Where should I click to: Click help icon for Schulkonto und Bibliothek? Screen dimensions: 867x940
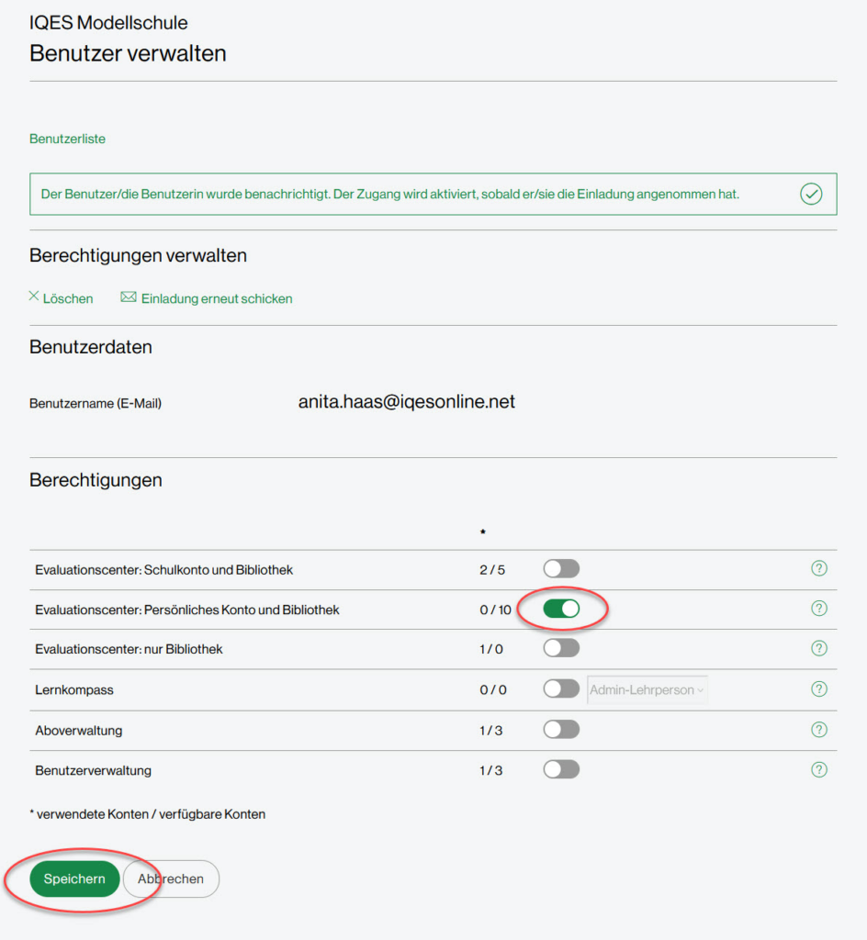819,568
